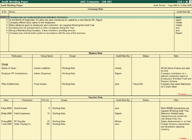Viewport: 192px width, 140px height.
Task: Click the date 1-Jan-2009
Action: 6,124
